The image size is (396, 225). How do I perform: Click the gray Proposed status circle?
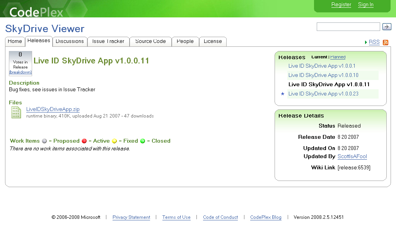tap(44, 141)
